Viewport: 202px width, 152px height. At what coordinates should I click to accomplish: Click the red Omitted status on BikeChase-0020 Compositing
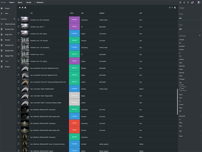tap(74, 123)
